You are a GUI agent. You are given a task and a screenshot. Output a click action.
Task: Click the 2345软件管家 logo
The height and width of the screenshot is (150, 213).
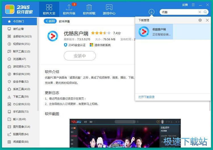pos(19,9)
